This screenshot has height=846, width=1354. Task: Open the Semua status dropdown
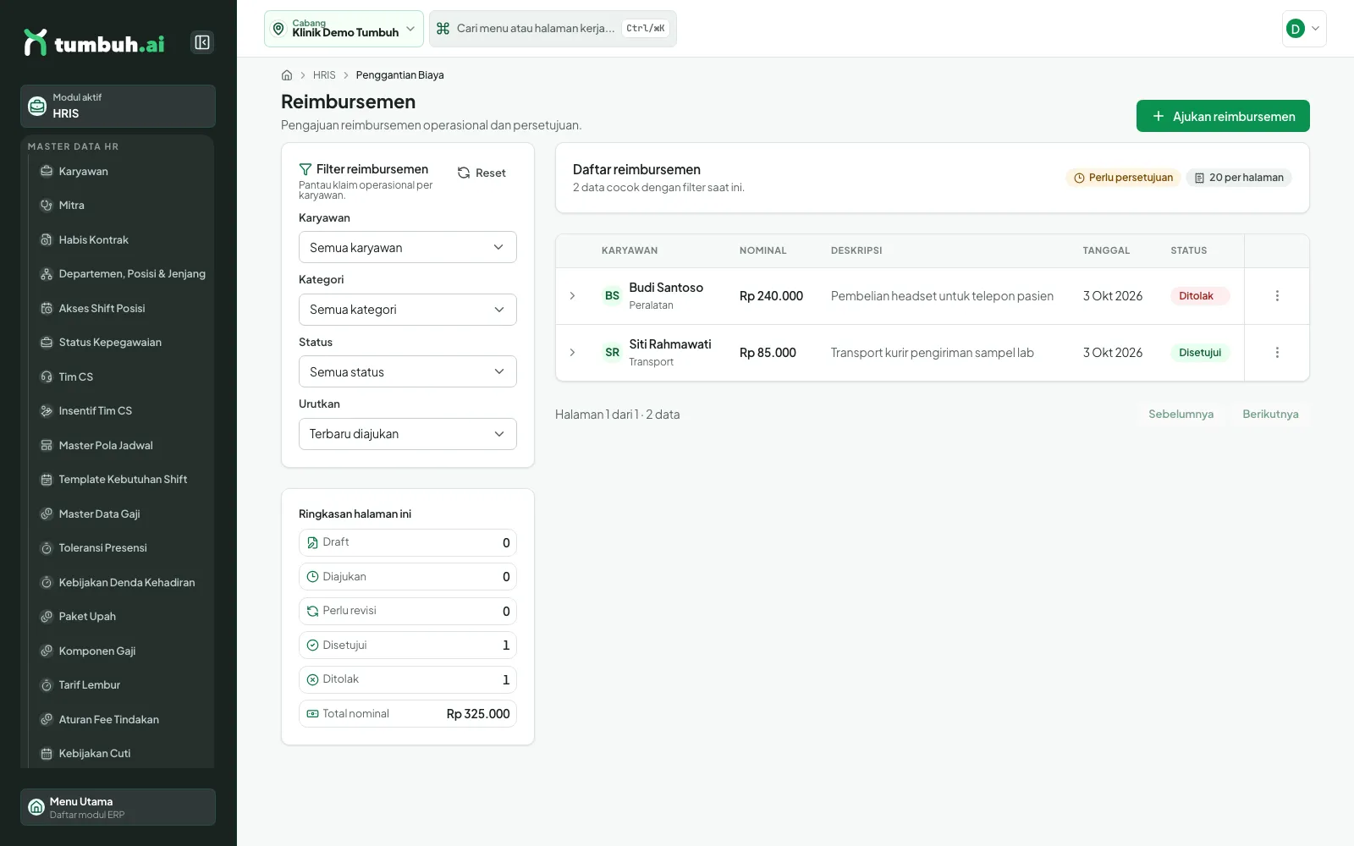pyautogui.click(x=408, y=371)
